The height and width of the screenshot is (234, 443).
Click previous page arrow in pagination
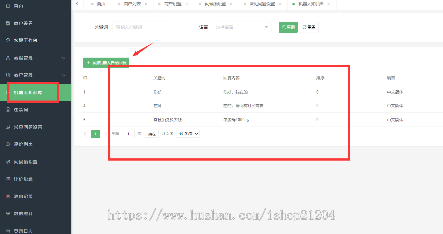click(85, 134)
